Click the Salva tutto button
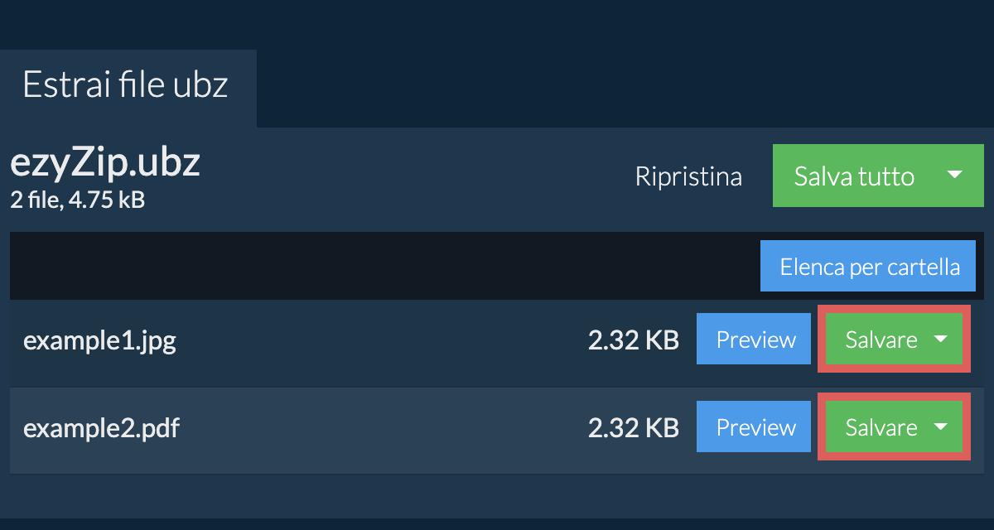 point(853,176)
